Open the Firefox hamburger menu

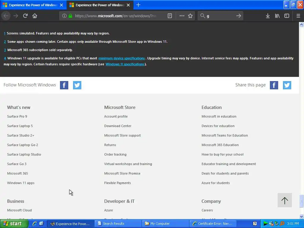click(x=298, y=16)
